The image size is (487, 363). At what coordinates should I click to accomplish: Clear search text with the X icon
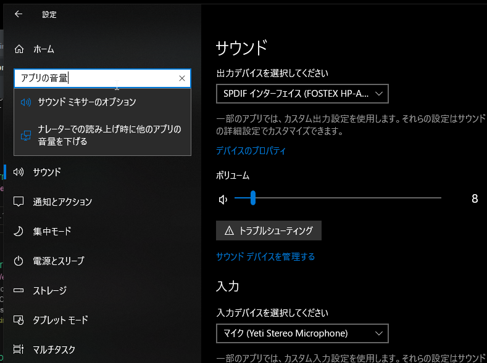[x=182, y=78]
